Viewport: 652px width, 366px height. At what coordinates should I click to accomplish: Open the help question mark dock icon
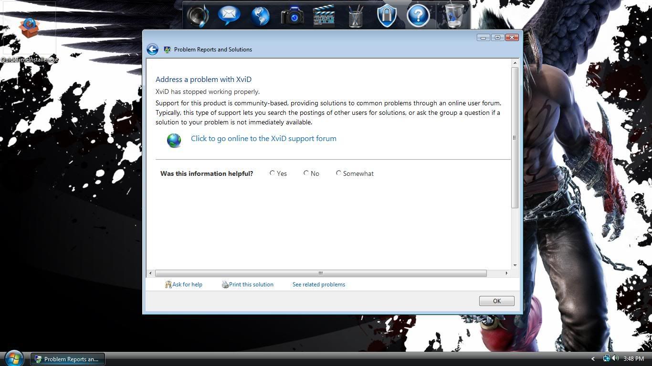point(418,16)
